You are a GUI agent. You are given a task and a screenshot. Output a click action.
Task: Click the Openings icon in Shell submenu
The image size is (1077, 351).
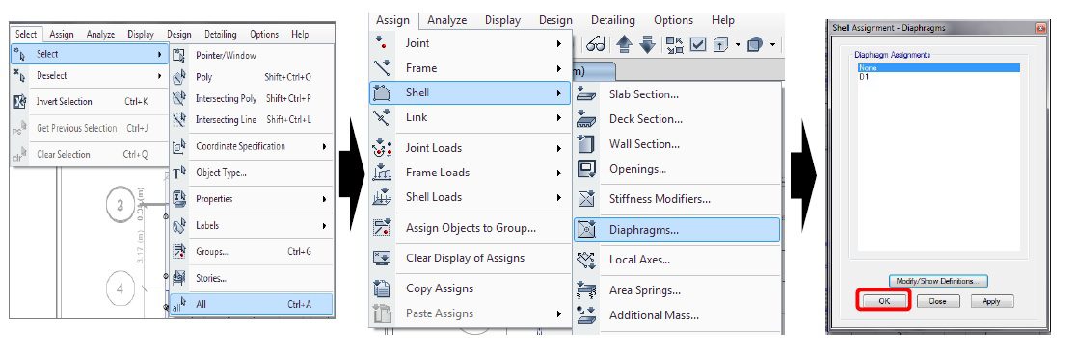tap(586, 168)
